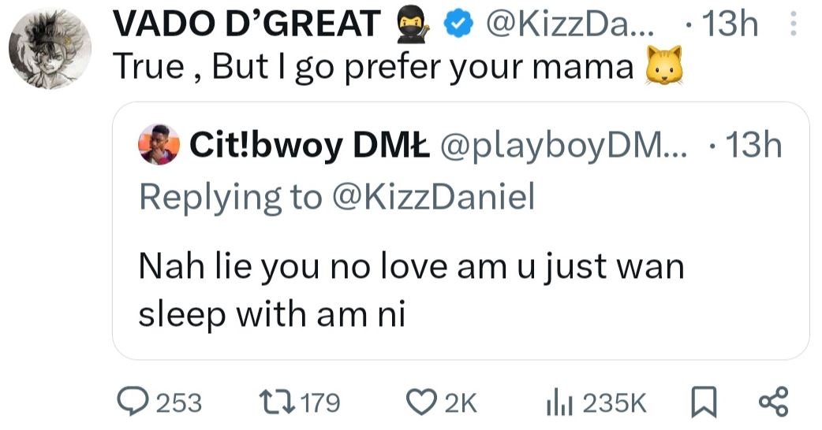Share the tweet using the share icon
The image size is (822, 430).
(773, 403)
